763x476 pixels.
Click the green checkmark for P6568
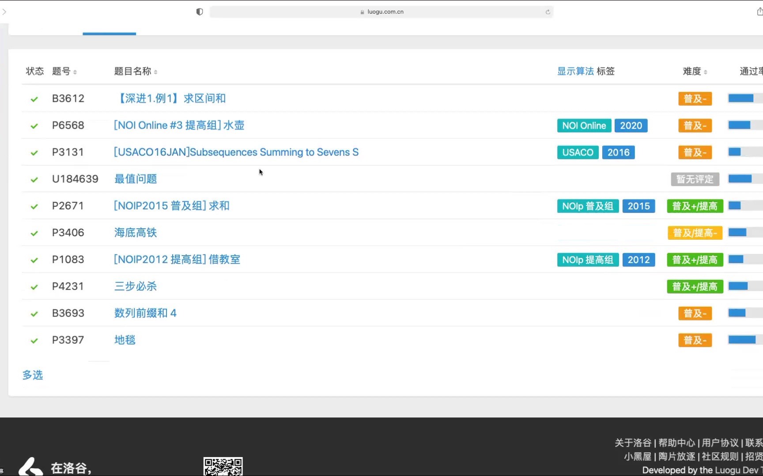[x=34, y=126]
